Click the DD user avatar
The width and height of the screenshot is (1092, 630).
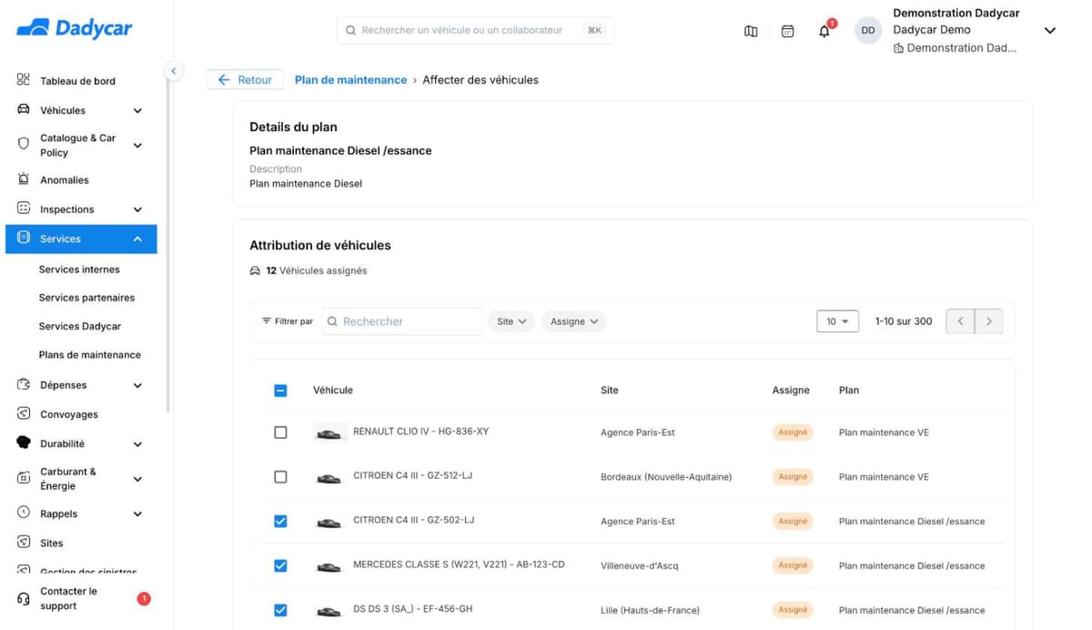868,30
